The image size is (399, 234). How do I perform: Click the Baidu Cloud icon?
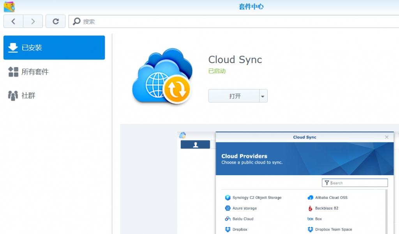click(228, 219)
